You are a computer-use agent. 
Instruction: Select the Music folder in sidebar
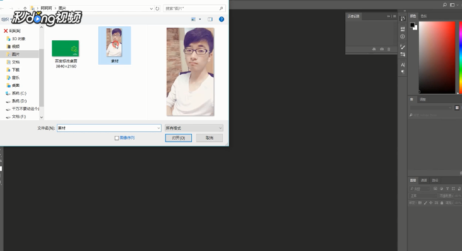tap(16, 78)
